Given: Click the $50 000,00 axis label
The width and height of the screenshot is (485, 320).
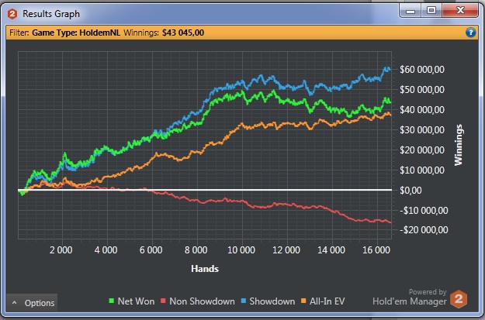Looking at the screenshot, I should 422,90.
